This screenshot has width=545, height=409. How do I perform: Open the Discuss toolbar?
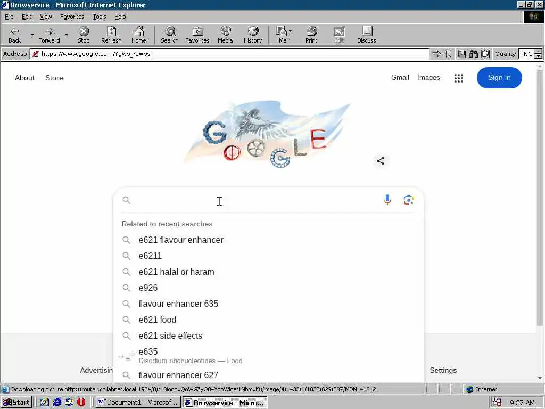(x=366, y=35)
